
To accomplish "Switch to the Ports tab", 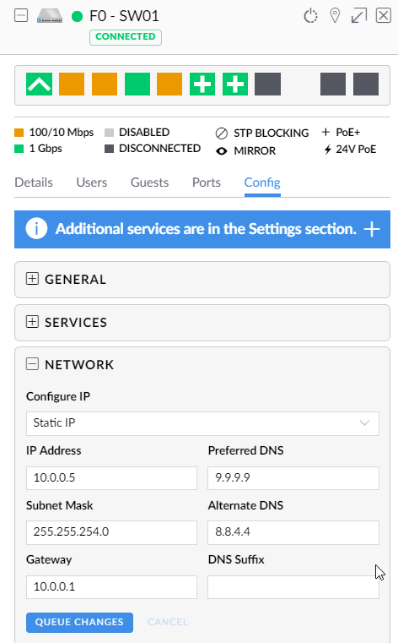I will [207, 183].
